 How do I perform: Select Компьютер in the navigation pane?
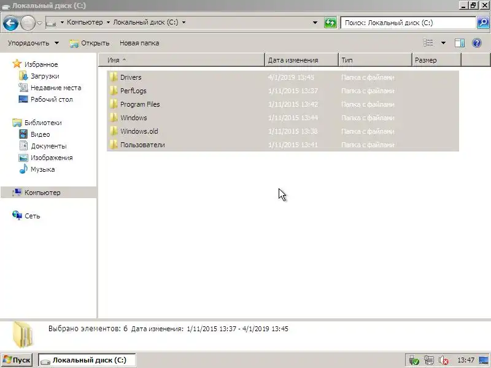tap(48, 193)
